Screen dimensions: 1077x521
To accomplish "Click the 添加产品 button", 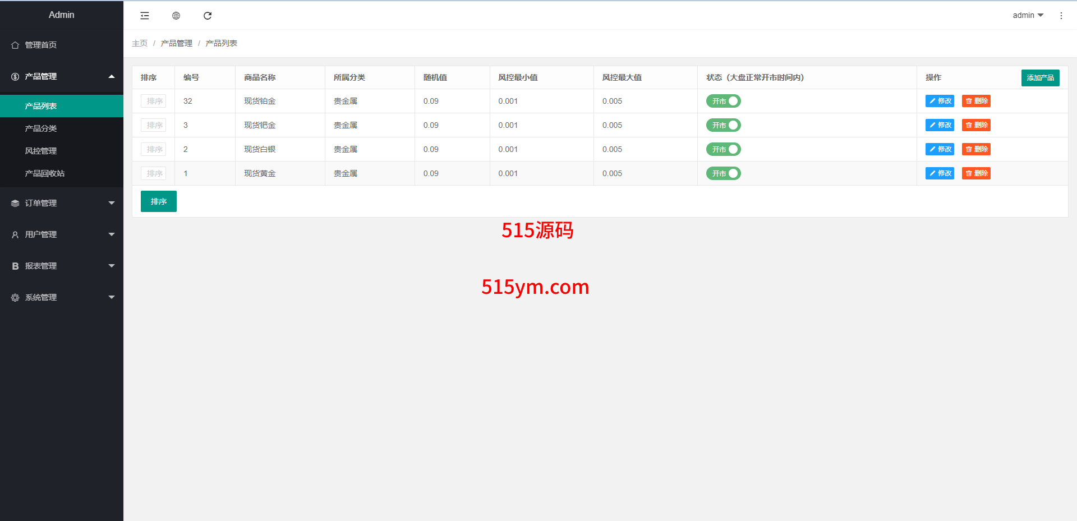I will click(1040, 78).
